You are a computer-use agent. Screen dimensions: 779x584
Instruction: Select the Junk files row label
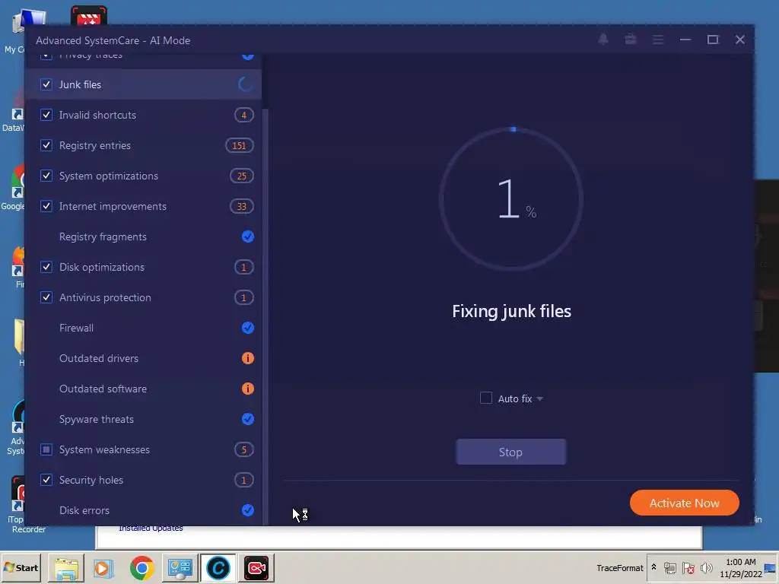[x=80, y=84]
